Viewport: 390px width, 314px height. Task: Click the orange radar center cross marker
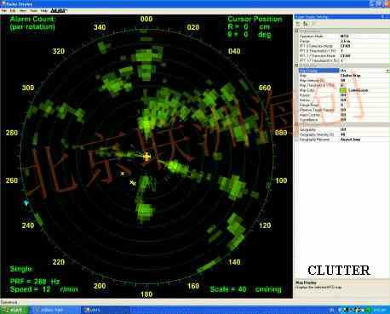pos(146,157)
